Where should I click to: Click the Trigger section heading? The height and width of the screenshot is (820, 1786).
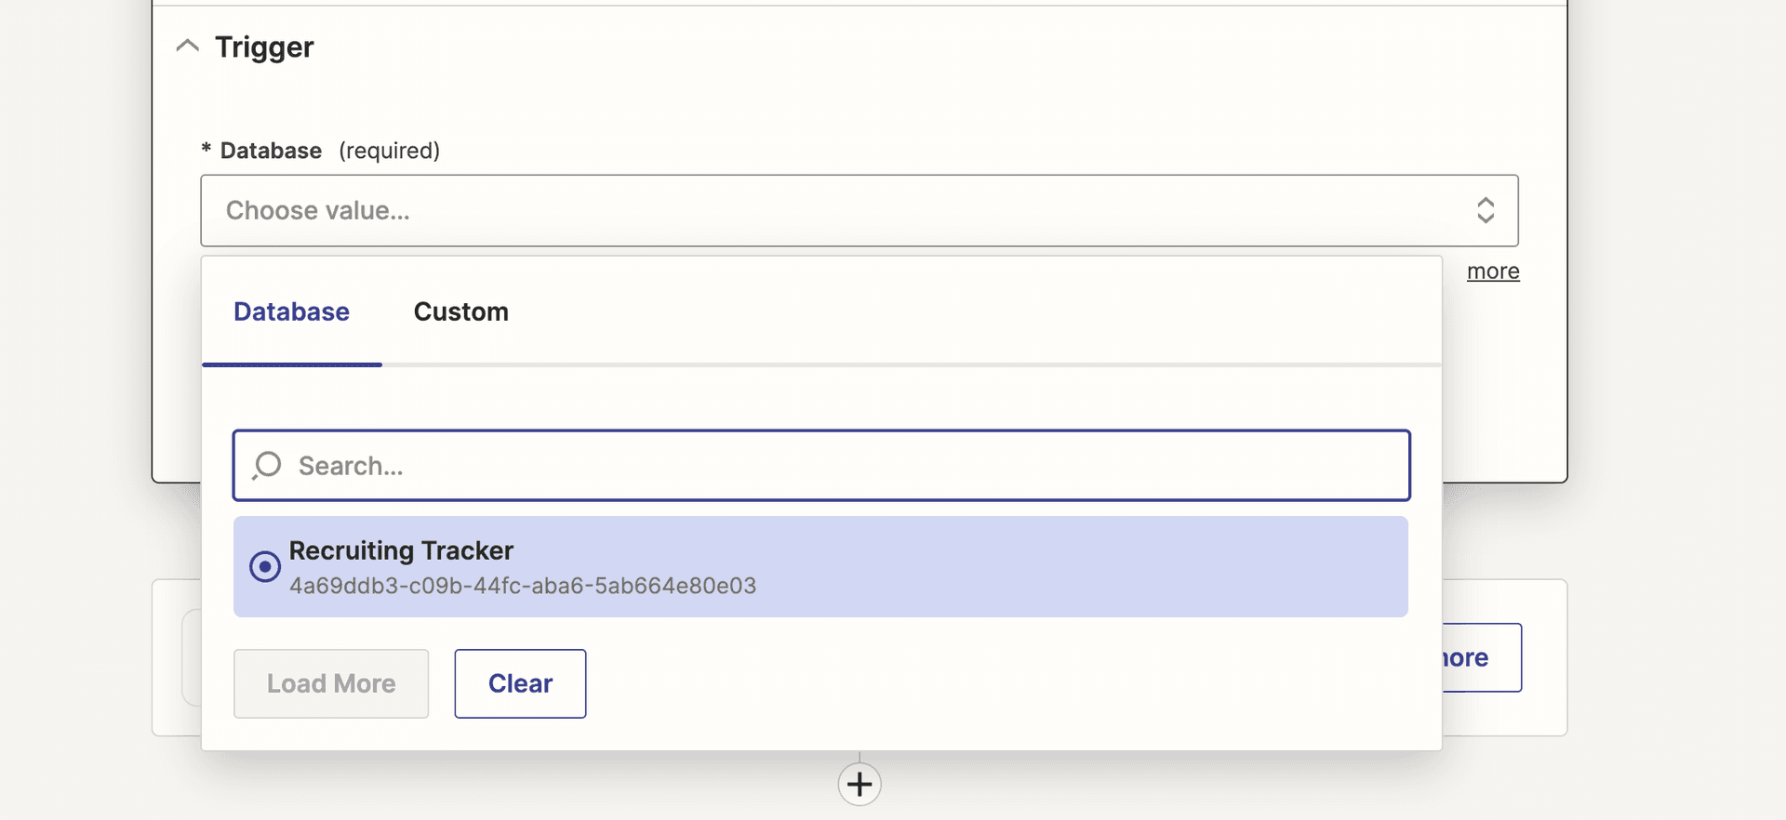(264, 46)
